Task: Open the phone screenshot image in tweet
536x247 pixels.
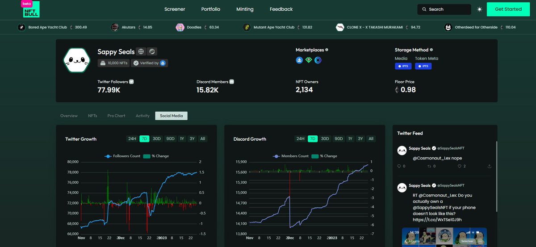Action: point(444,237)
